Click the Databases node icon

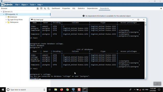8,17
